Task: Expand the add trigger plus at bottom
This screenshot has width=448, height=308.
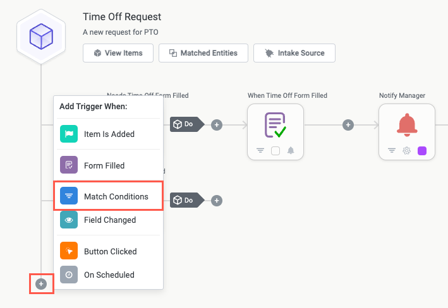Action: (41, 284)
